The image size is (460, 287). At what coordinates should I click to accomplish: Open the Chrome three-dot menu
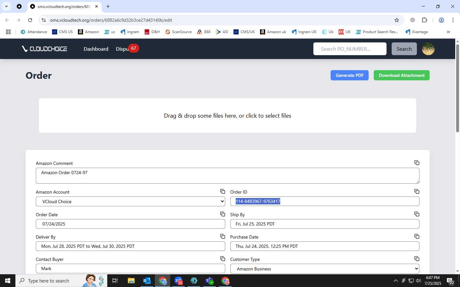[x=453, y=20]
